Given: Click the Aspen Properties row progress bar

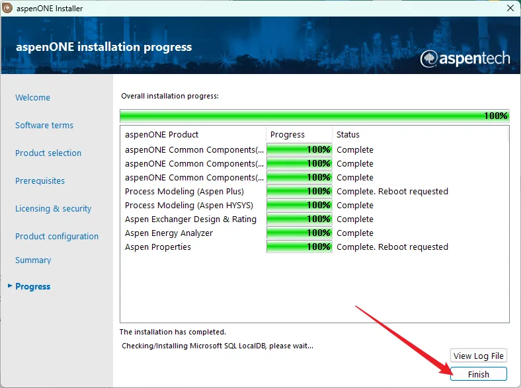Looking at the screenshot, I should [299, 247].
